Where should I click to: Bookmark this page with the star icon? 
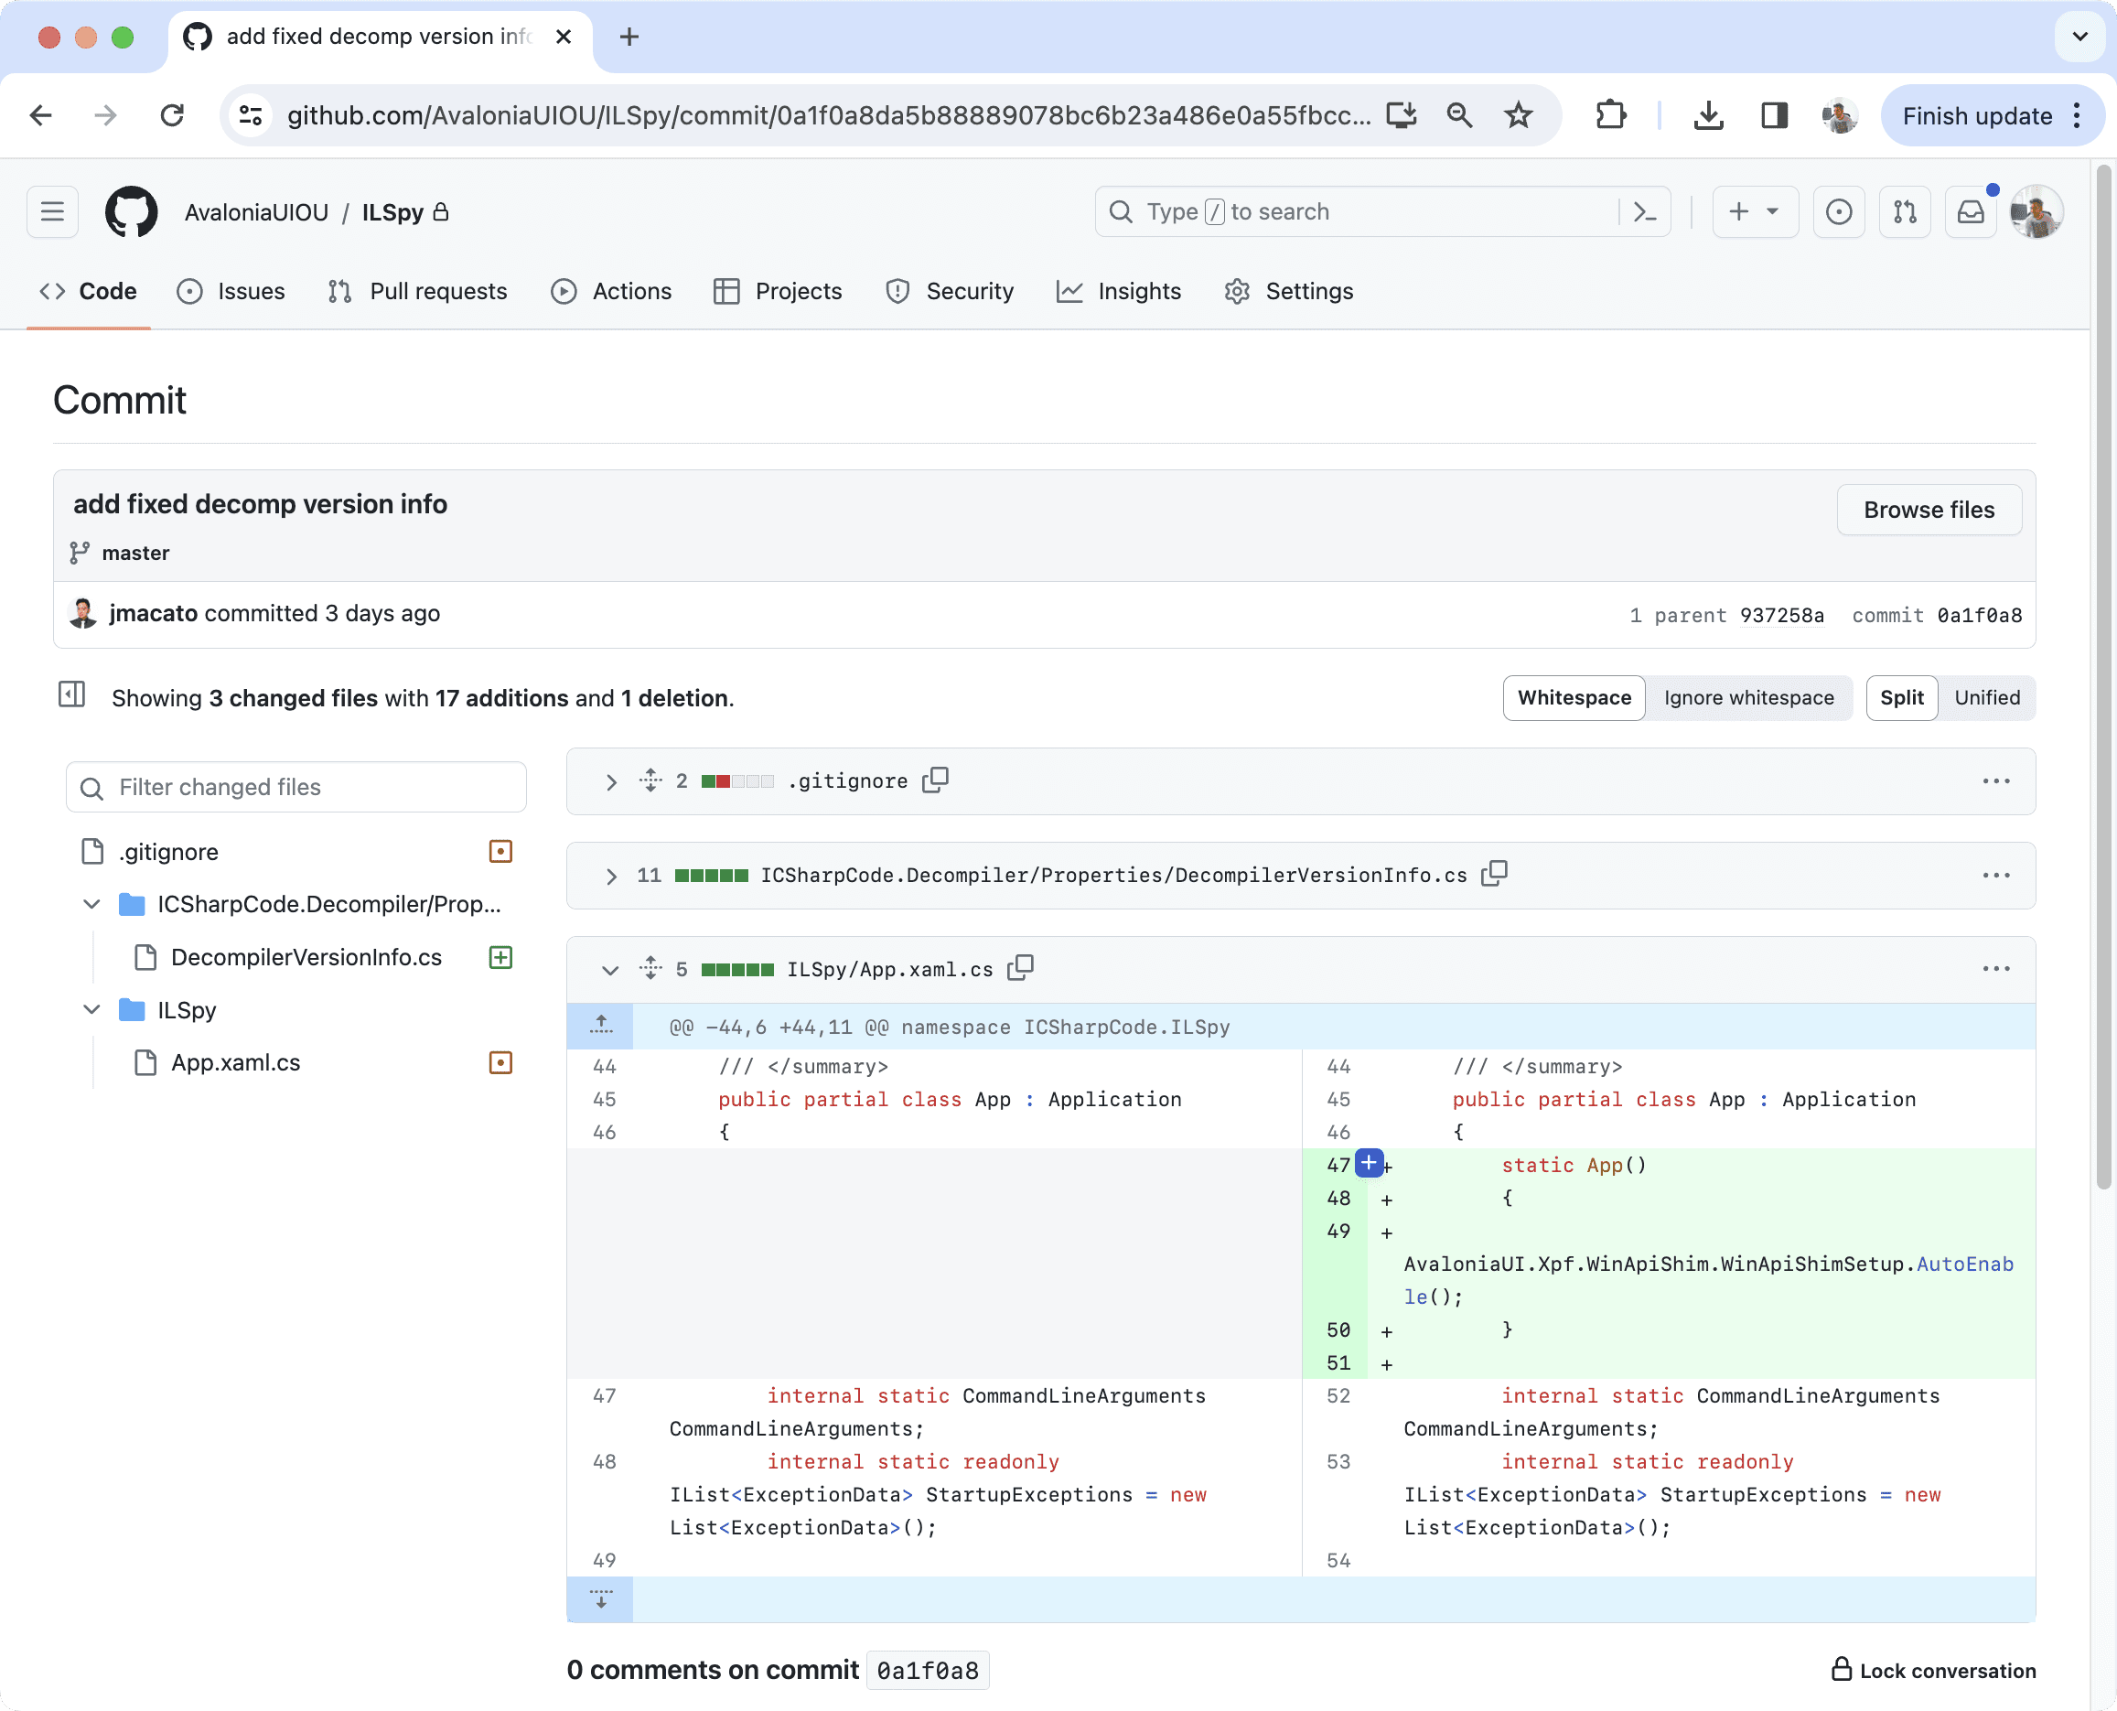point(1518,116)
